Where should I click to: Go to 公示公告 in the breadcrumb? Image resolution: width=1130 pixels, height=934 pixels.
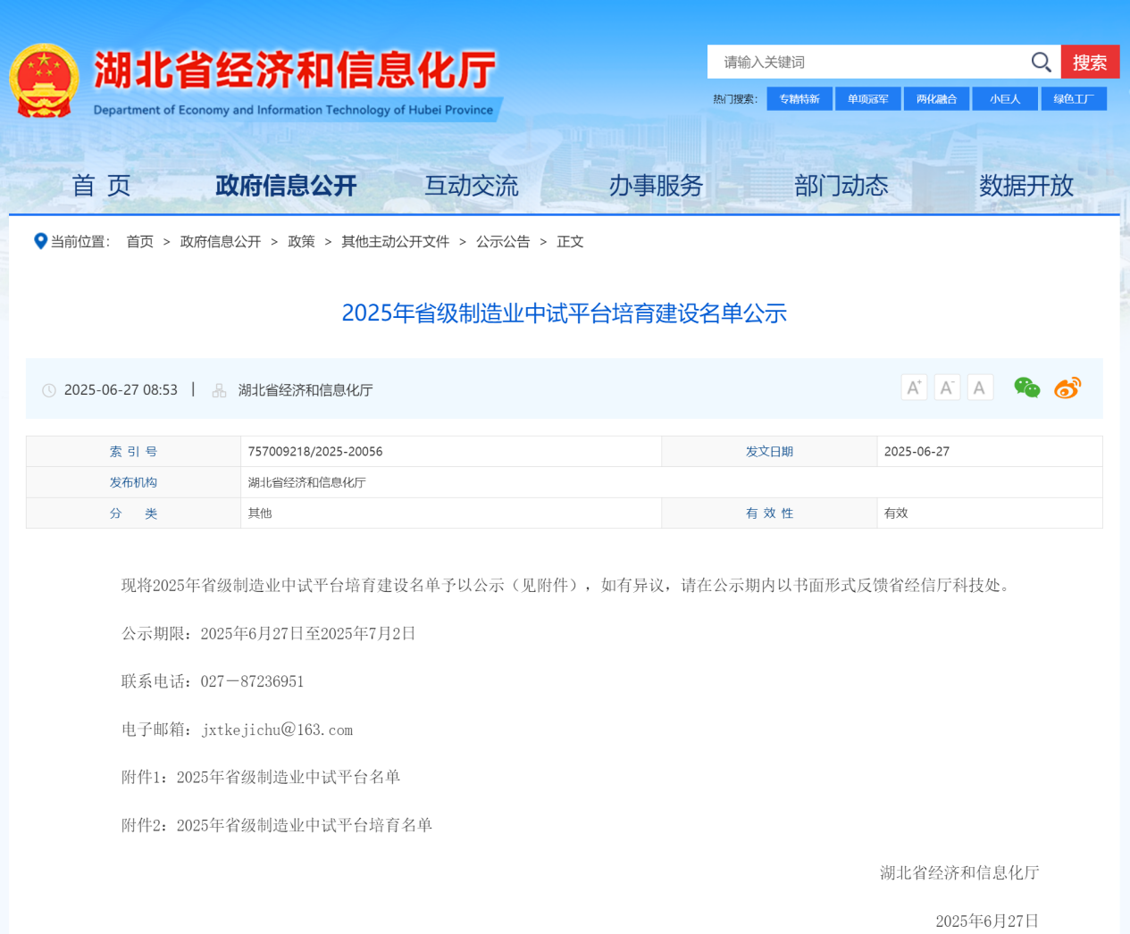pyautogui.click(x=503, y=242)
